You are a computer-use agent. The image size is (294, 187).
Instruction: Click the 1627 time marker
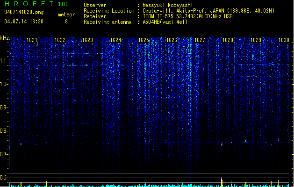200,40
